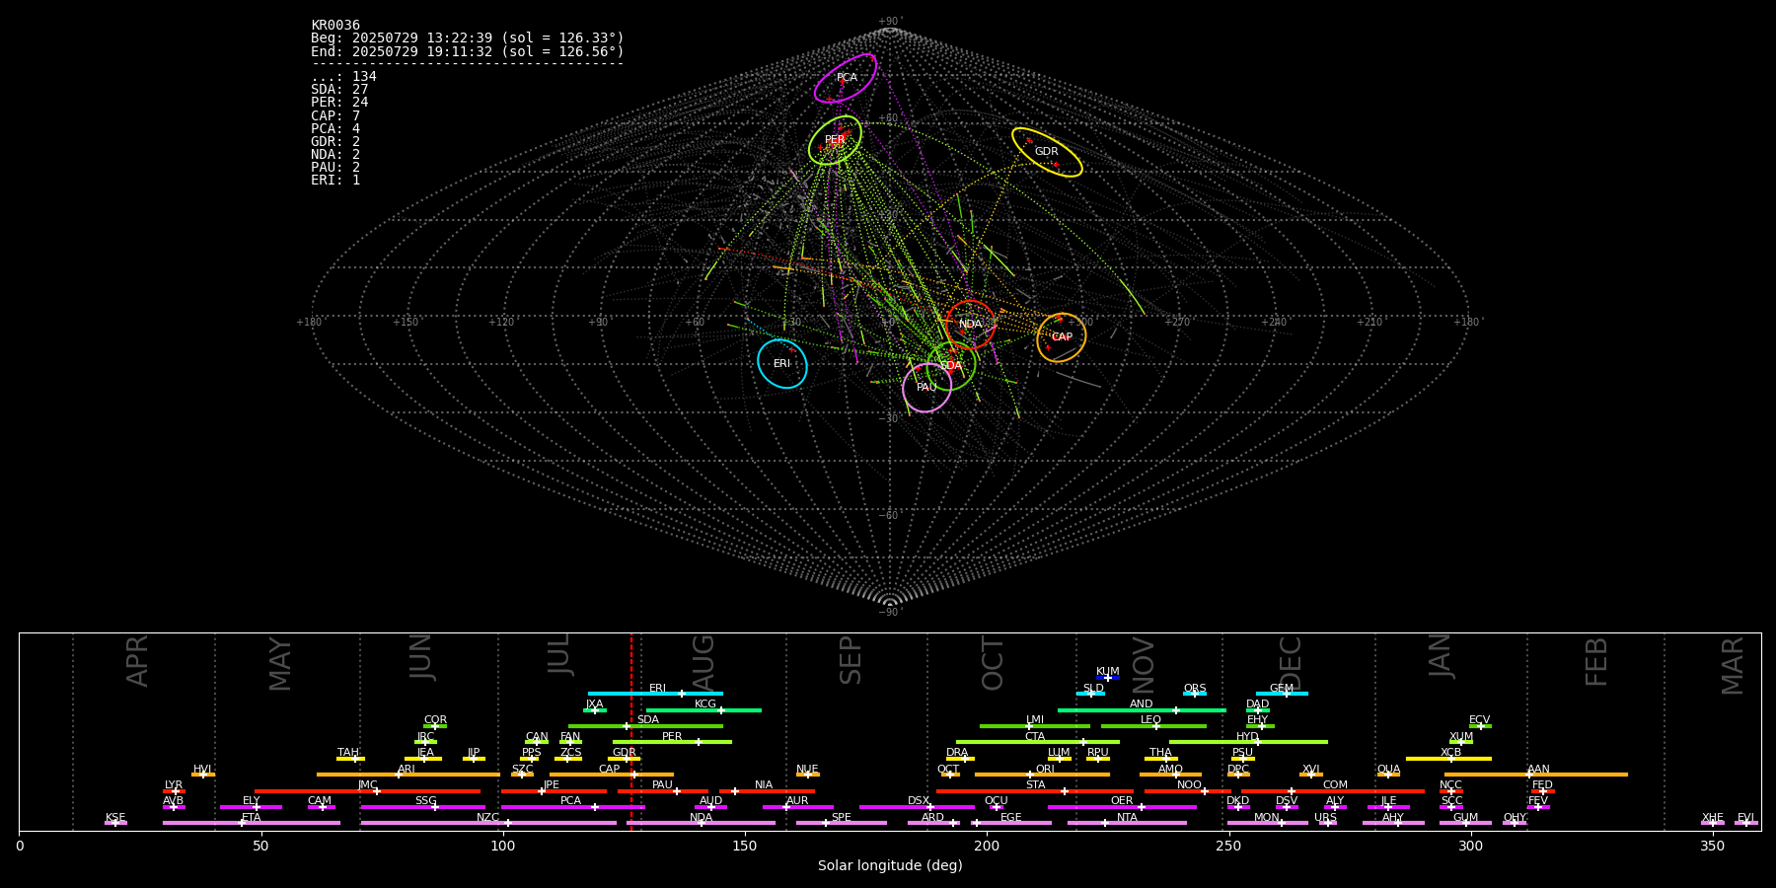The width and height of the screenshot is (1776, 888).
Task: Click the ETA shower bar in timeline
Action: click(252, 823)
